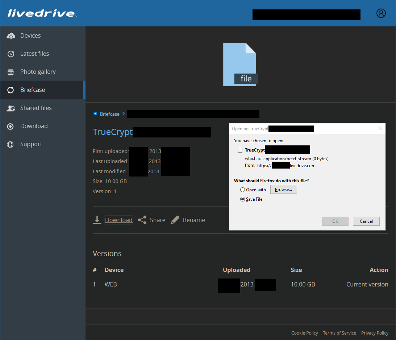Click the Size: 10.00 GB detail line
396x340 pixels.
pyautogui.click(x=110, y=181)
